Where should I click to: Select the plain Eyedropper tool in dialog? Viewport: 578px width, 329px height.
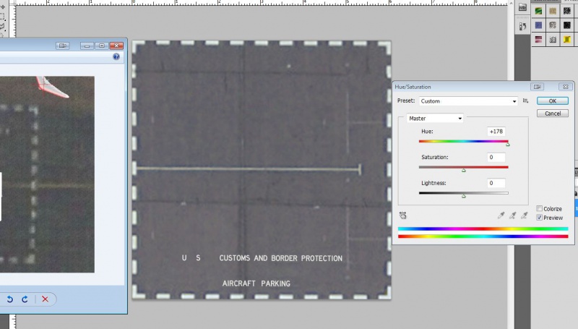pyautogui.click(x=501, y=215)
